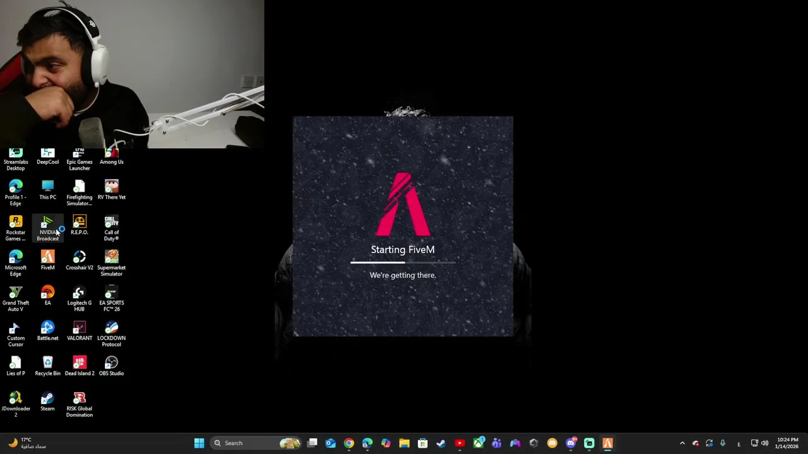Select Custom Cursor desktop icon
808x454 pixels.
16,334
